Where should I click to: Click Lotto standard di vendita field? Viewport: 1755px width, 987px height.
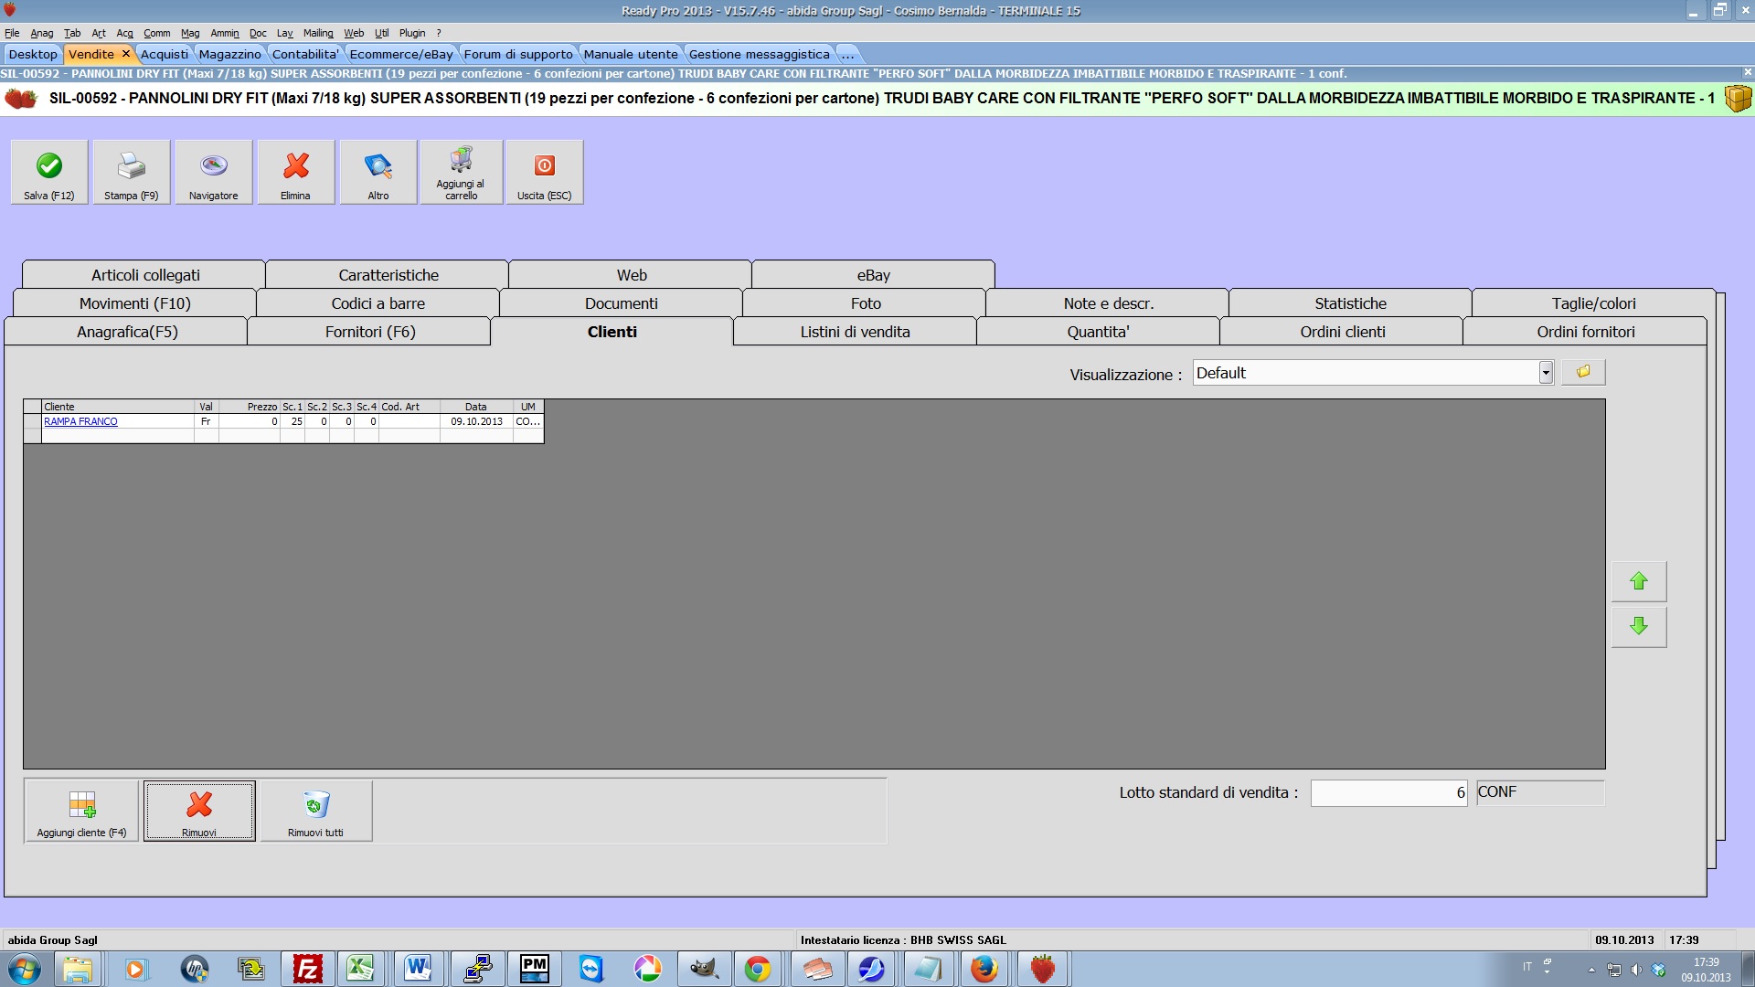click(x=1388, y=792)
